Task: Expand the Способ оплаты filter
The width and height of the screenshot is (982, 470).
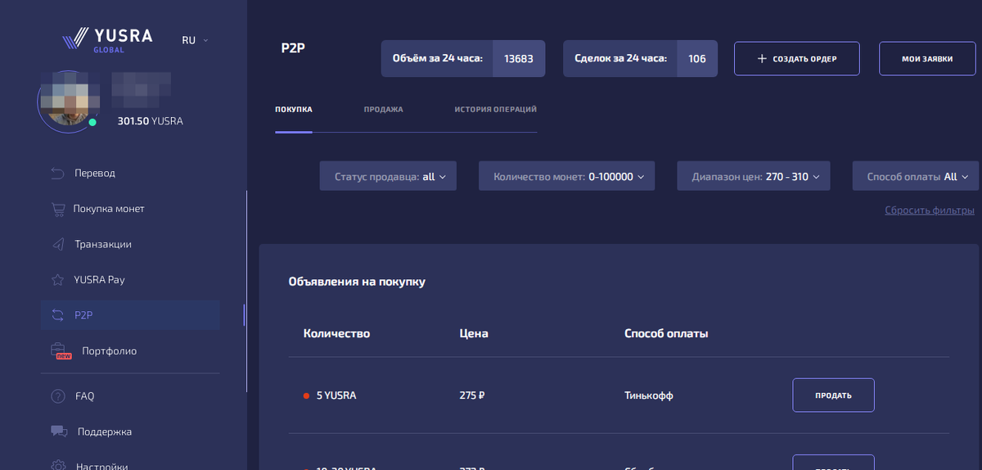Action: coord(916,176)
